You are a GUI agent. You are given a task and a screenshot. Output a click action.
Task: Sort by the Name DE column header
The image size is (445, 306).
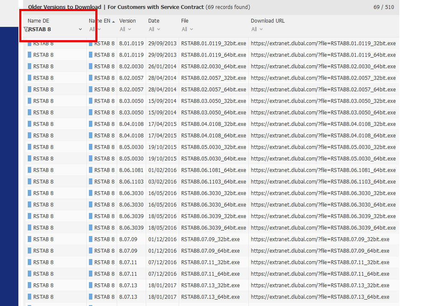(x=38, y=20)
